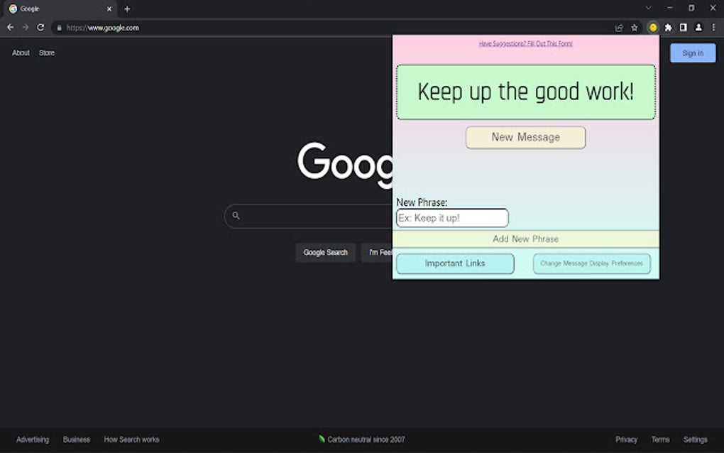724x453 pixels.
Task: Open the Store menu link
Action: tap(46, 53)
